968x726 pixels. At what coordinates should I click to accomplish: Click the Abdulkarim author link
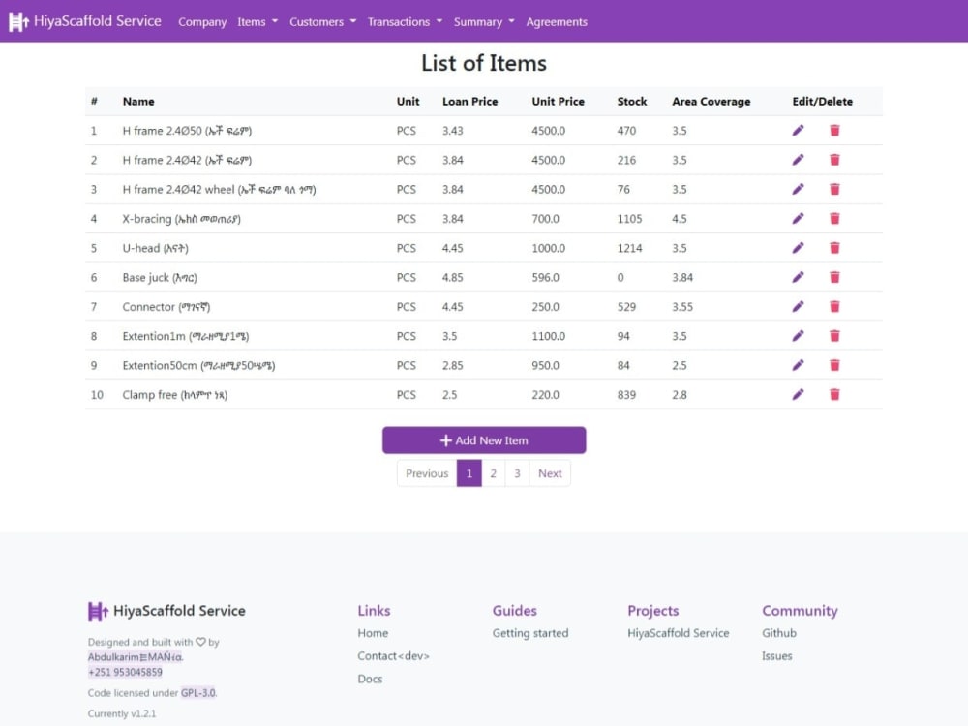[135, 657]
